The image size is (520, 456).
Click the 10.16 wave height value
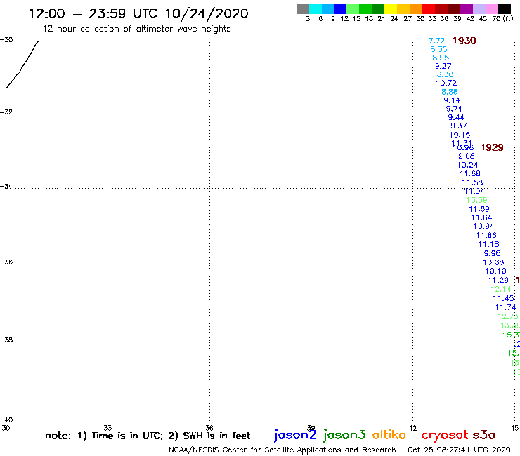click(460, 135)
